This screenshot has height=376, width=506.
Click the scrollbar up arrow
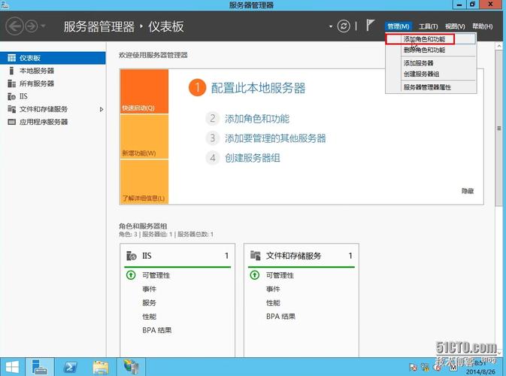coord(499,46)
